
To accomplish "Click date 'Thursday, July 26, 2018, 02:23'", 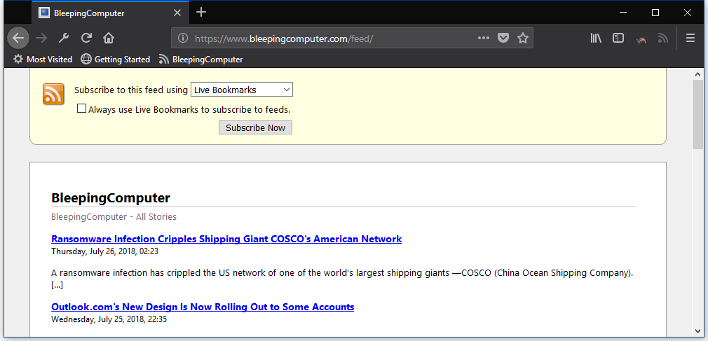I will point(104,251).
